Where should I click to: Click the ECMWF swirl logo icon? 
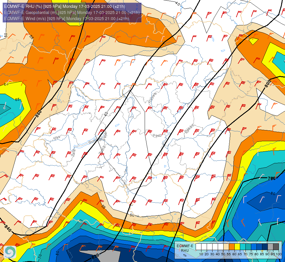(10, 252)
